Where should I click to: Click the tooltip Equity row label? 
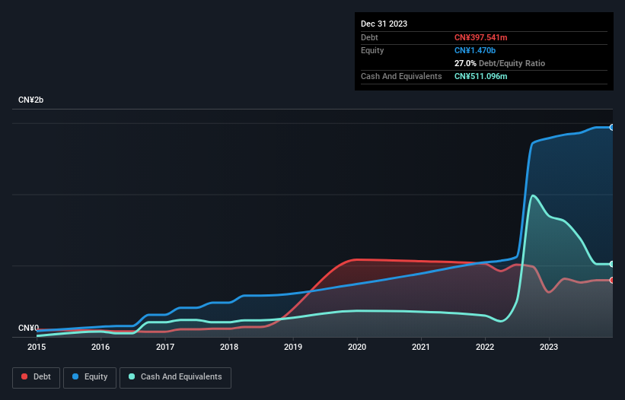[x=372, y=50]
